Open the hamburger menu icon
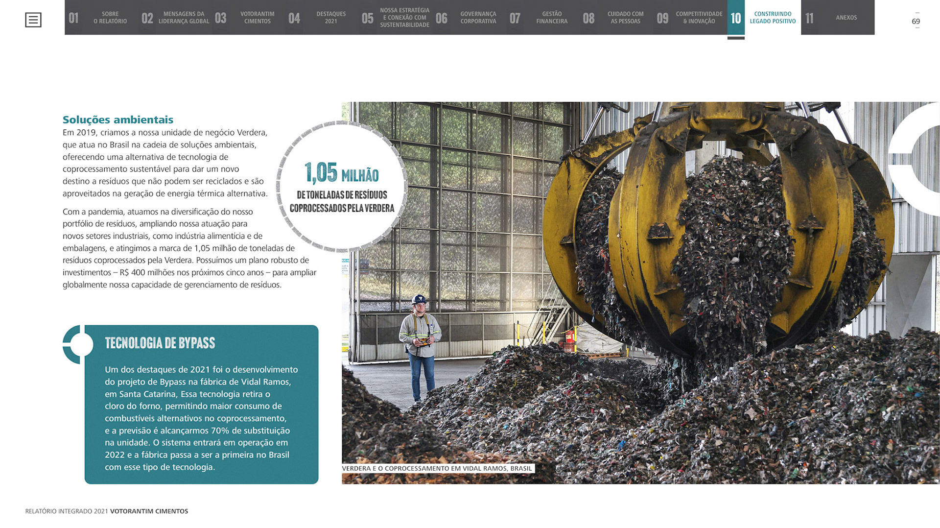The width and height of the screenshot is (940, 528). 33,20
